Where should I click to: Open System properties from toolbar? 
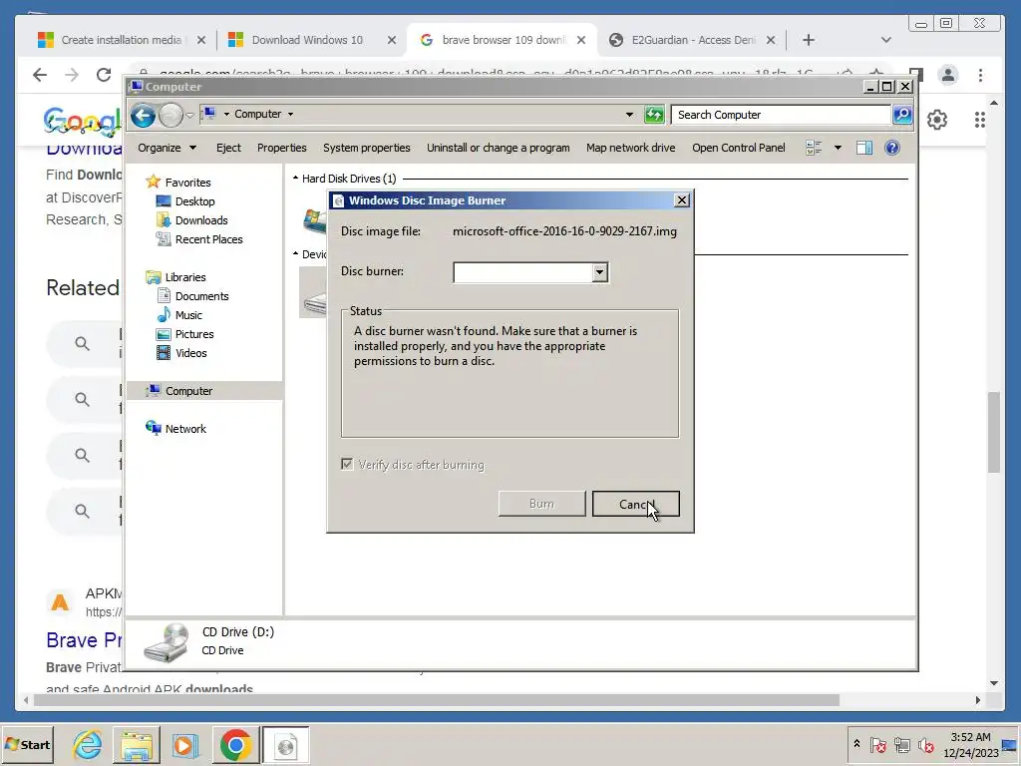click(367, 148)
